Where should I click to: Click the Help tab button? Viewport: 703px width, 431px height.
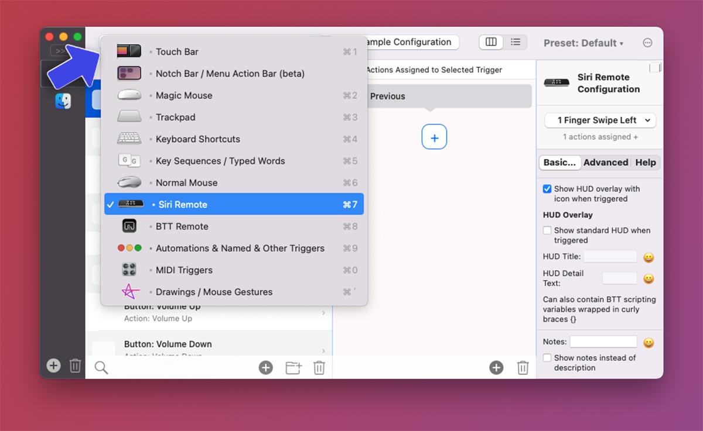(x=646, y=163)
